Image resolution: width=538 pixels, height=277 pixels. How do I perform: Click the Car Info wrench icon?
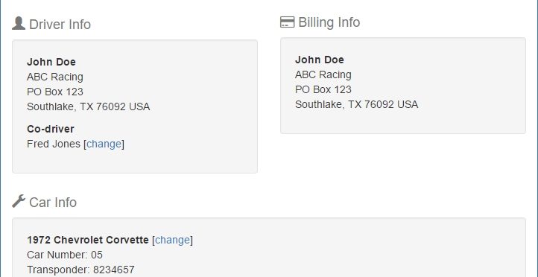click(x=19, y=201)
